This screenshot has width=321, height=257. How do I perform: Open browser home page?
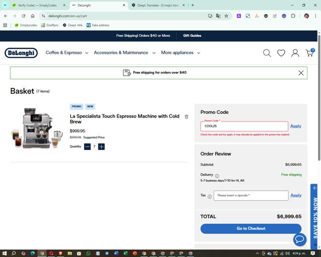pos(33,16)
